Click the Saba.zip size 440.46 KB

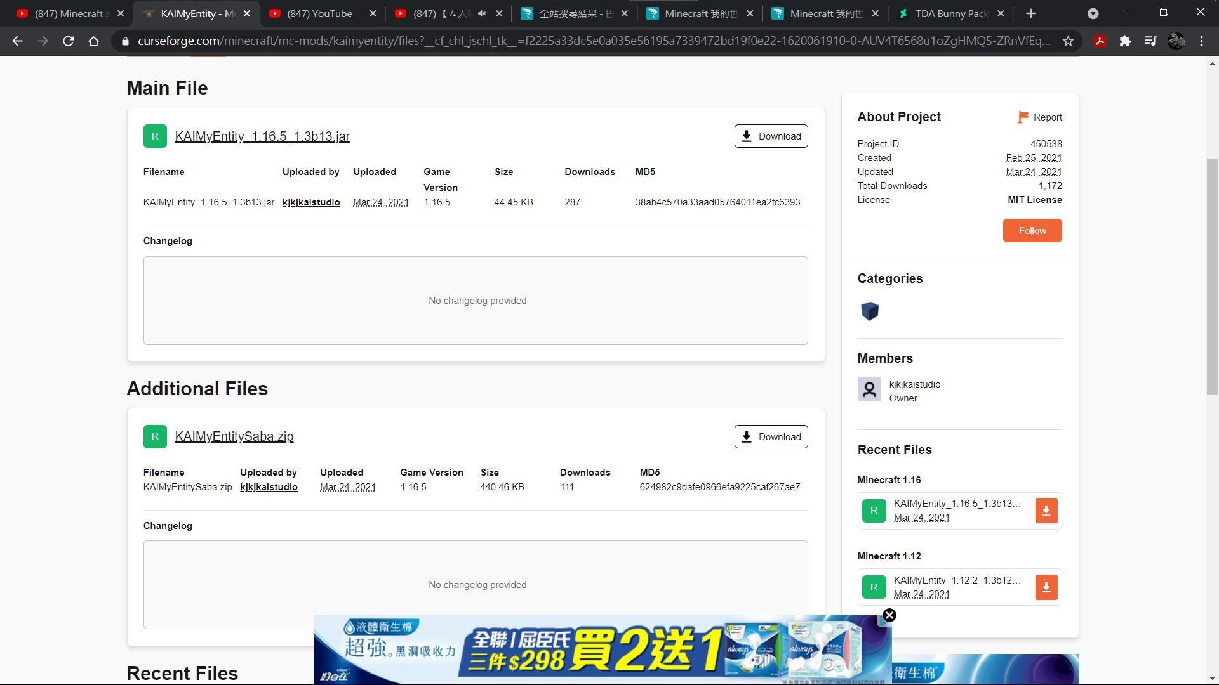tap(502, 487)
